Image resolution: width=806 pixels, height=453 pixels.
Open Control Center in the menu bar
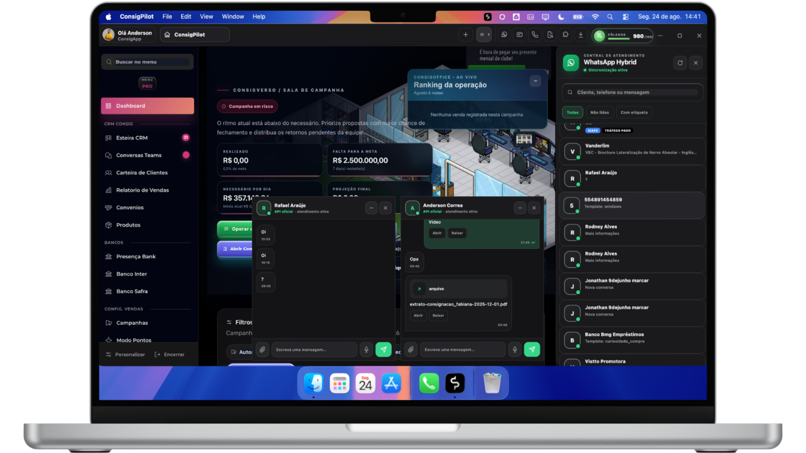(626, 17)
